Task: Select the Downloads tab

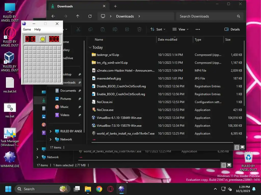Action: coord(79,6)
